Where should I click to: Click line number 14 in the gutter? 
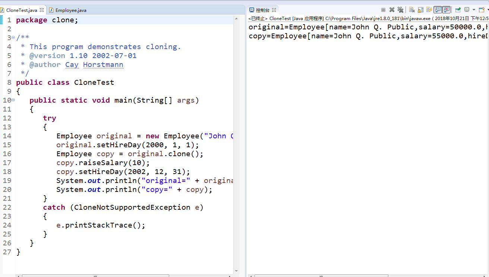tap(7, 136)
